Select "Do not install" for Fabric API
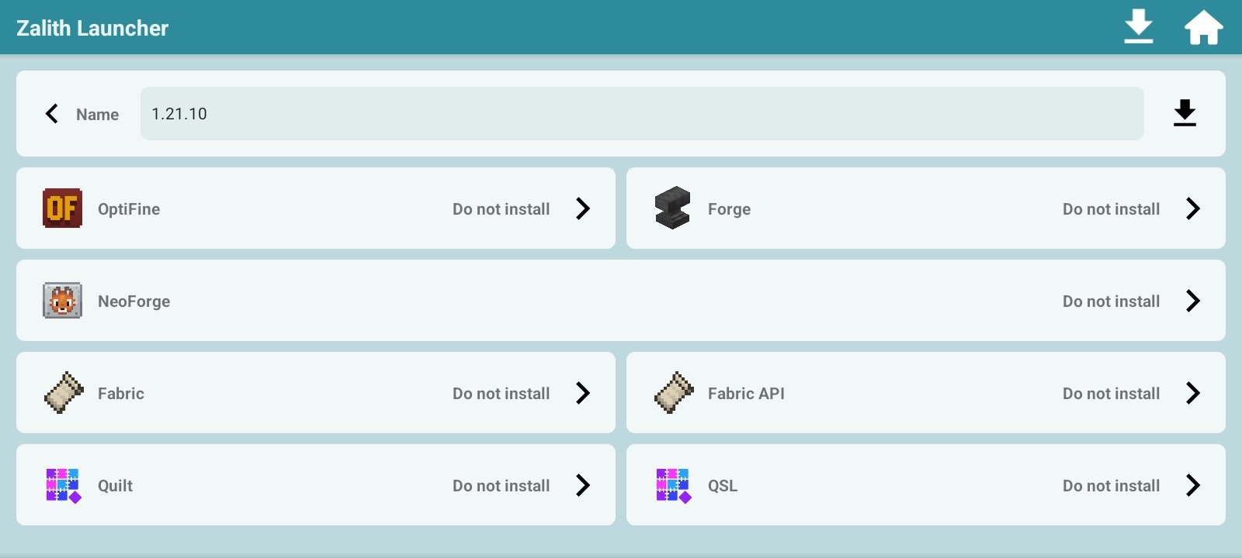This screenshot has width=1242, height=558. (x=1111, y=394)
